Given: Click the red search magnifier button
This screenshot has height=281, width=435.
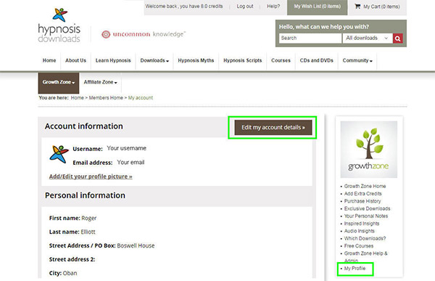Looking at the screenshot, I should pyautogui.click(x=397, y=38).
